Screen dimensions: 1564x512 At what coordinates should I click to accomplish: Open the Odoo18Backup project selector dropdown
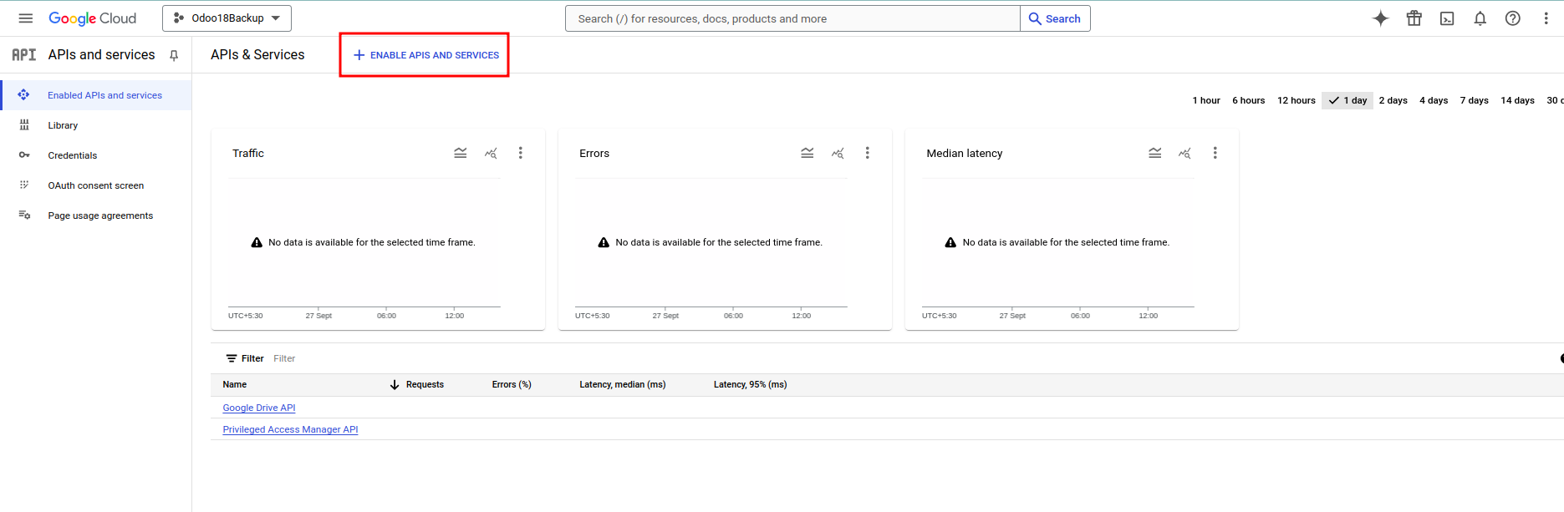click(x=227, y=18)
